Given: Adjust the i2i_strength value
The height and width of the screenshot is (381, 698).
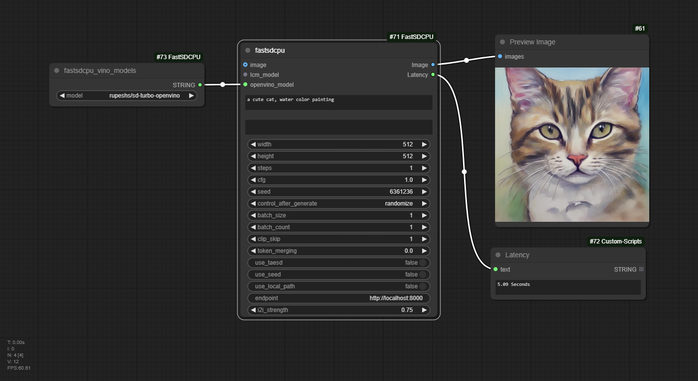Looking at the screenshot, I should (x=338, y=310).
